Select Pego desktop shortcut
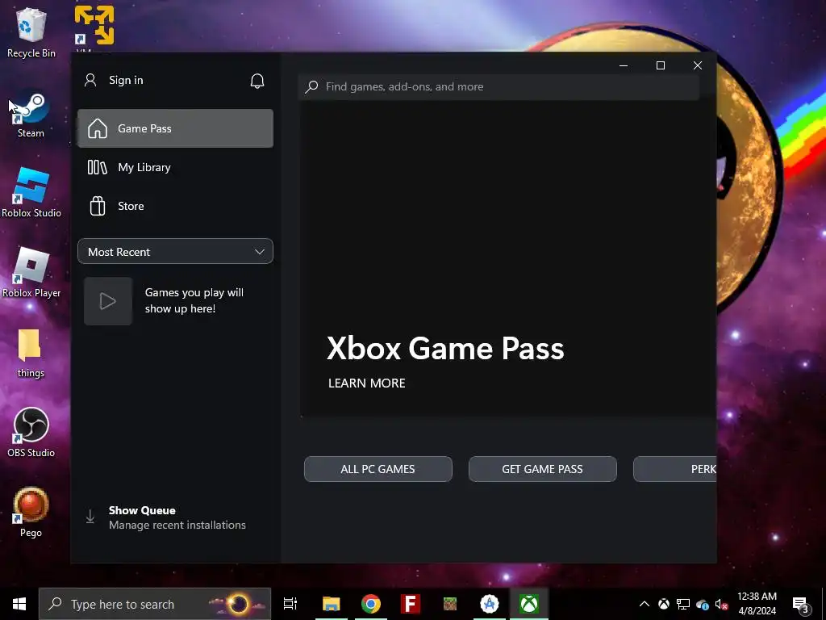 click(x=31, y=513)
